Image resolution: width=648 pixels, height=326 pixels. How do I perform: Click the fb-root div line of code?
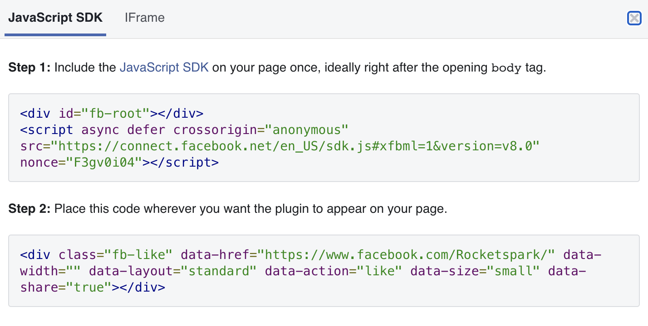pos(112,113)
